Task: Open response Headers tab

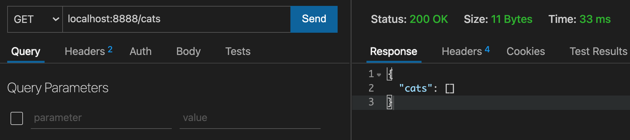Action: pyautogui.click(x=462, y=51)
